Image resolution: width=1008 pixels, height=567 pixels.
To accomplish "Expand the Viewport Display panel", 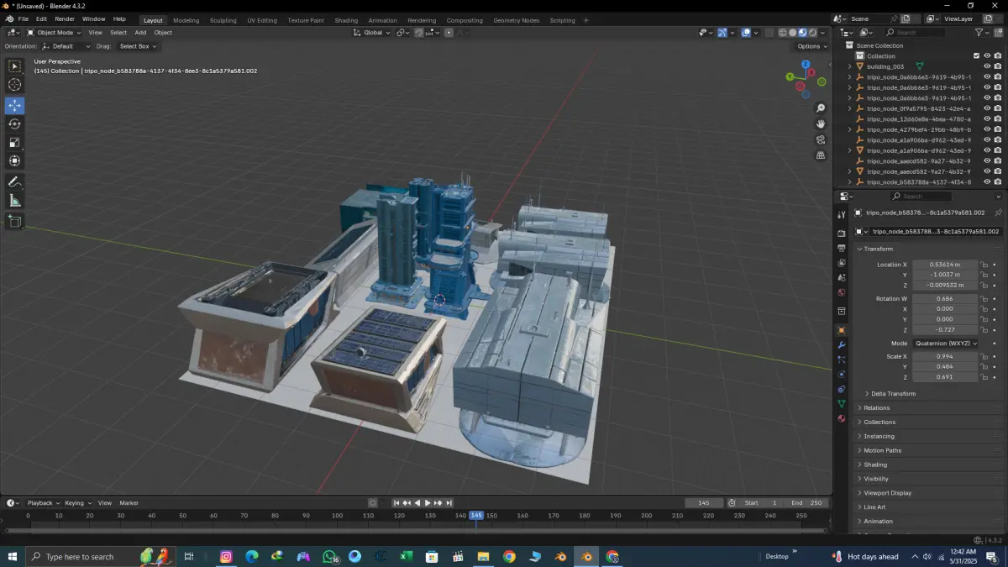I will pos(887,493).
